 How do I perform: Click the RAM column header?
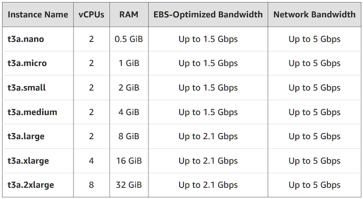[x=128, y=14]
